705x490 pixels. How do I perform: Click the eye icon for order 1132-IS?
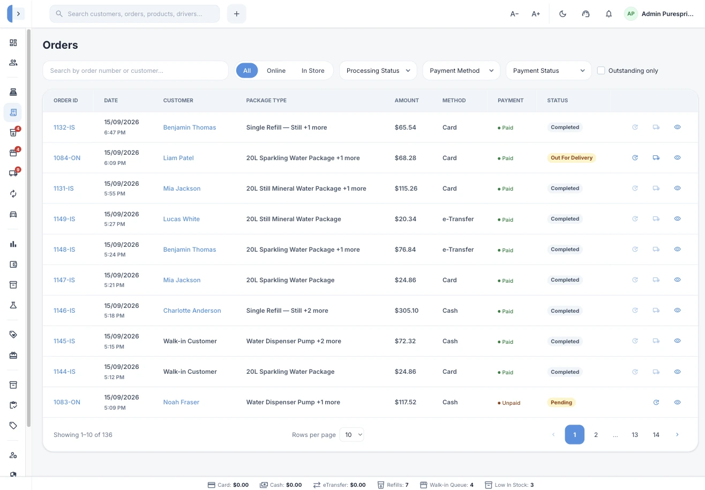coord(677,127)
